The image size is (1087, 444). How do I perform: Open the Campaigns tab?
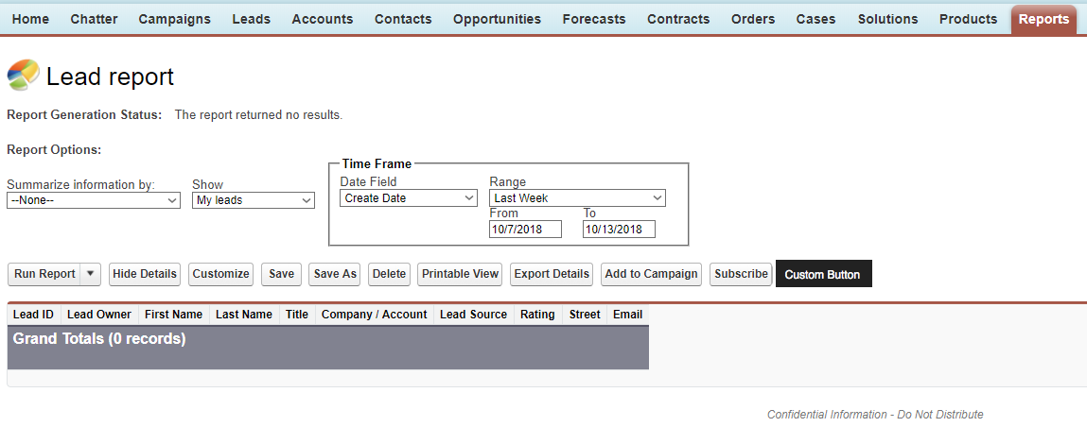click(x=174, y=19)
